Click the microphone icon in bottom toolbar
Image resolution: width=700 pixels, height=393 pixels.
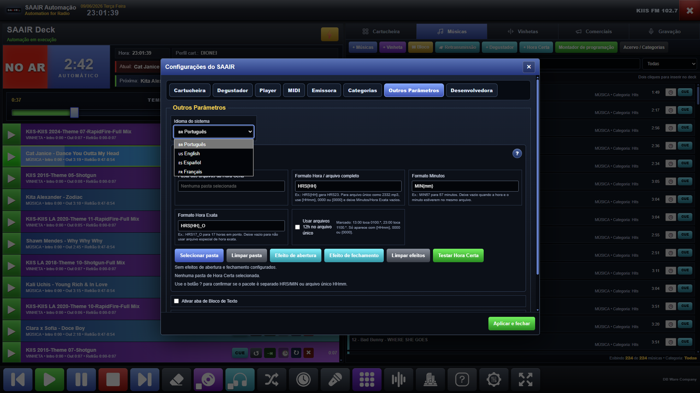(x=335, y=379)
